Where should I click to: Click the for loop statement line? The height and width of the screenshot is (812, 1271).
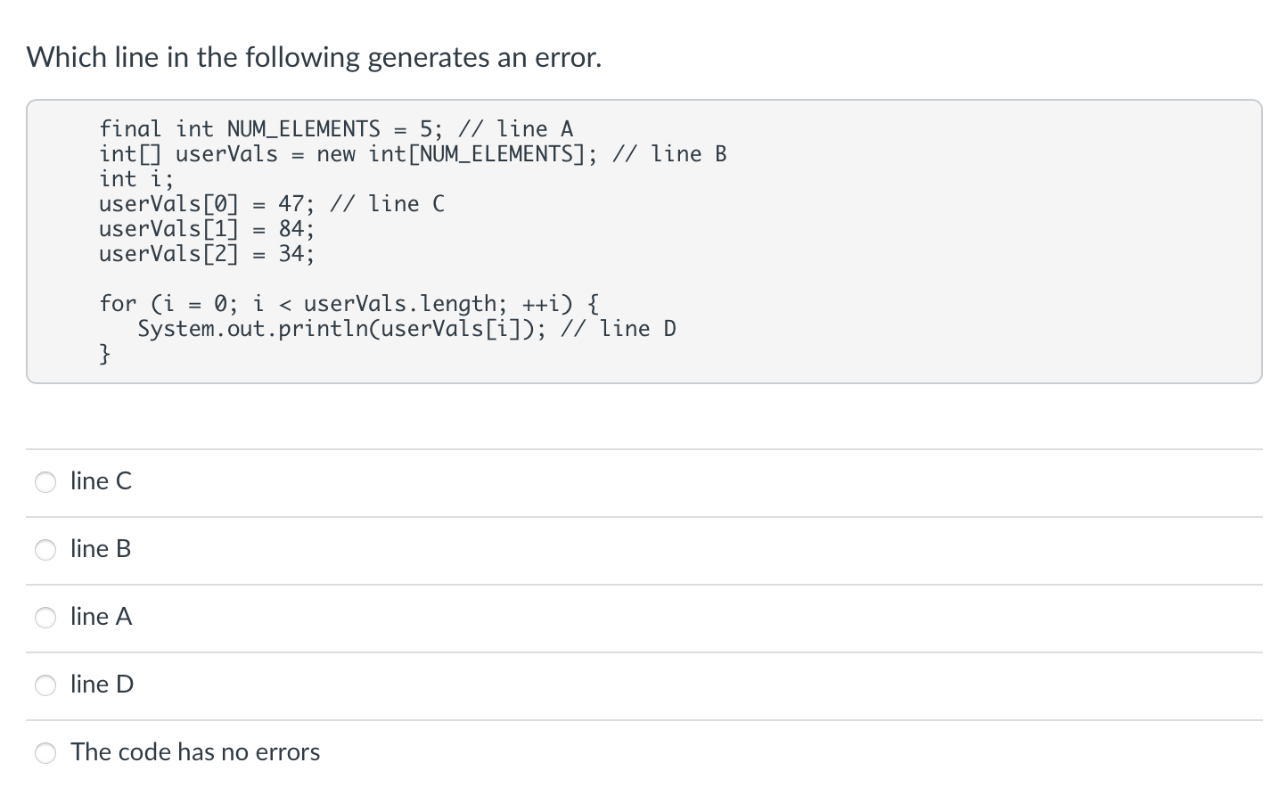coord(348,303)
